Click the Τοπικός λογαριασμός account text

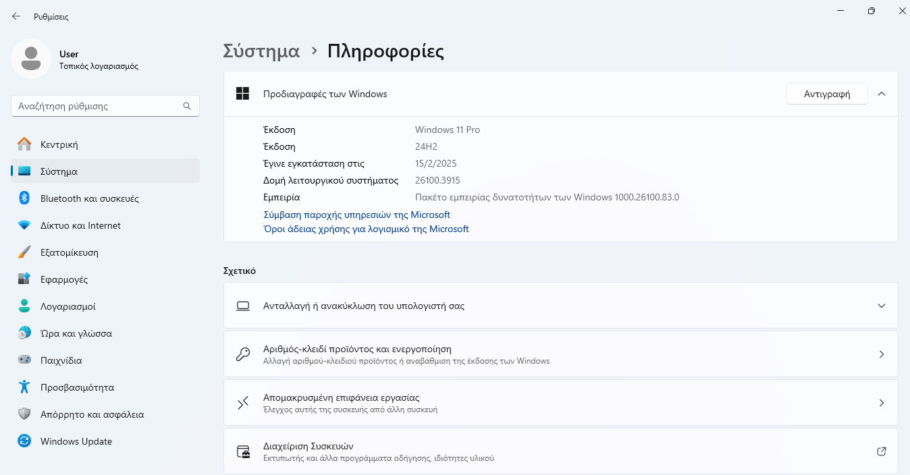point(99,66)
